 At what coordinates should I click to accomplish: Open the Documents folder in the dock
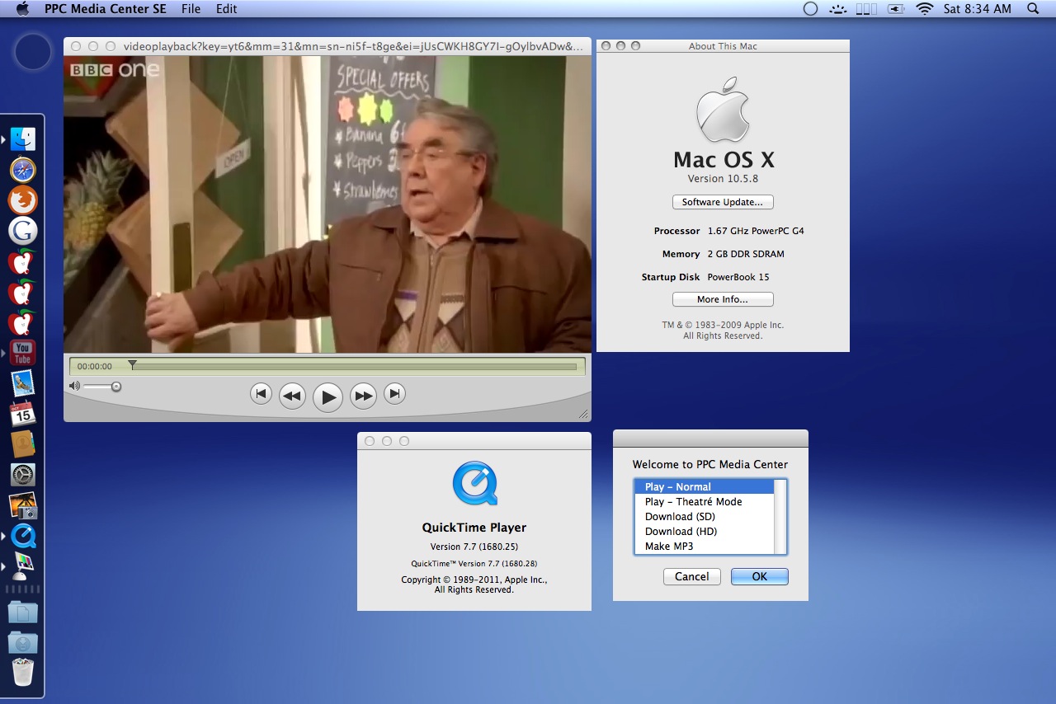(23, 612)
